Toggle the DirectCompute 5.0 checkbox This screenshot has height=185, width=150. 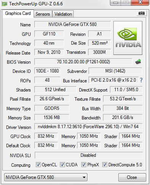coord(105,164)
